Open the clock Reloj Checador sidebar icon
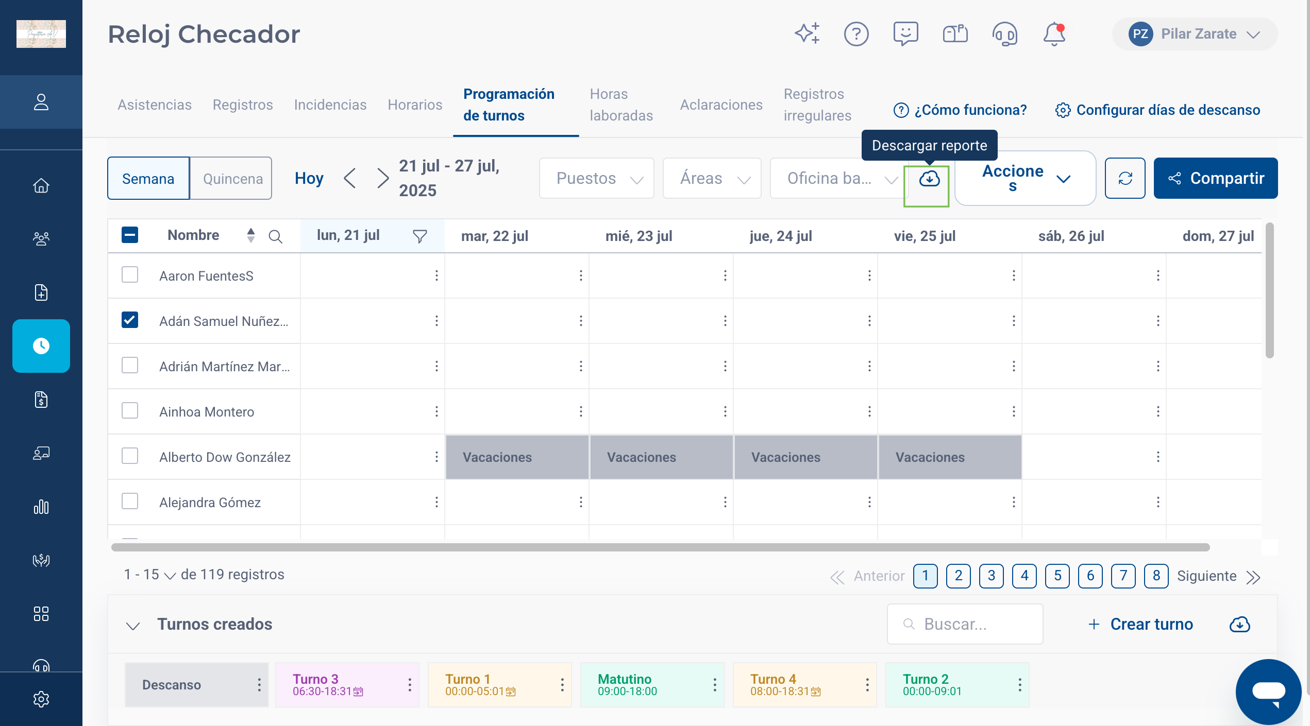1310x726 pixels. point(41,345)
